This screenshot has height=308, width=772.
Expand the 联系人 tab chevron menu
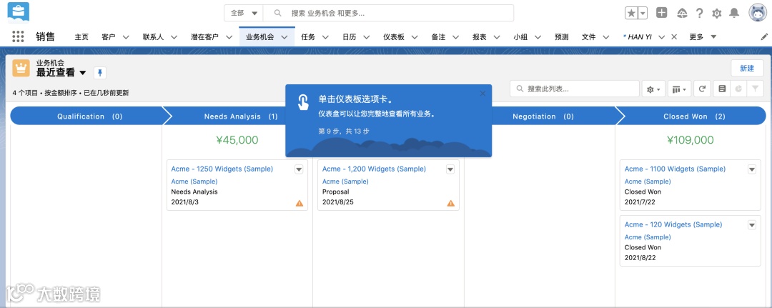click(174, 37)
